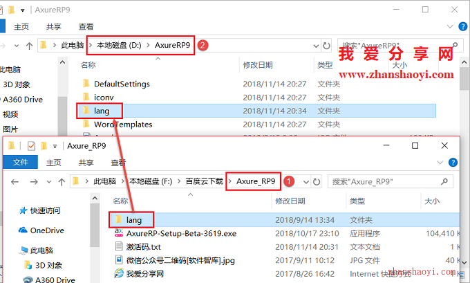Image resolution: width=470 pixels, height=283 pixels.
Task: Open recent locations dropdown in Axure_RP9 window
Action: tap(49, 182)
